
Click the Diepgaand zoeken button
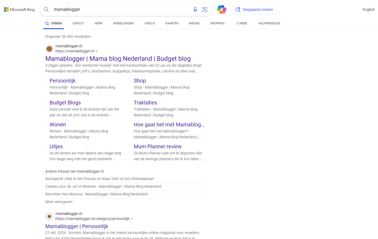[254, 10]
